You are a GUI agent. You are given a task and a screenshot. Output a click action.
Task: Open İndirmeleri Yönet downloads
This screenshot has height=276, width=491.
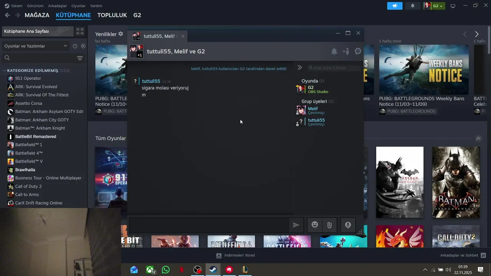236,255
